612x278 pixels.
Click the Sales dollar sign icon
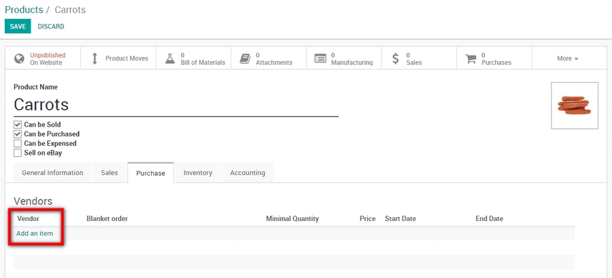(396, 59)
